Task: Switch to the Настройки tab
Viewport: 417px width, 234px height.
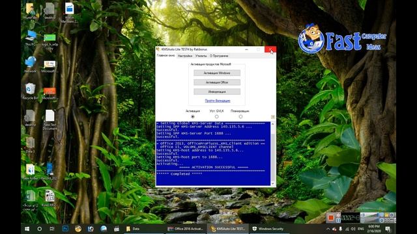Action: click(185, 56)
